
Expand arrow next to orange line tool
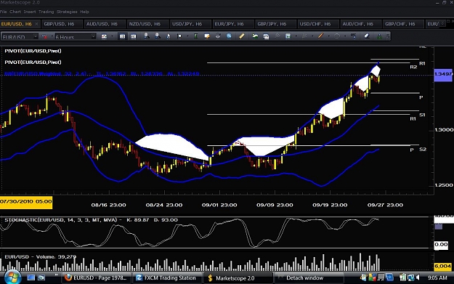(329, 36)
